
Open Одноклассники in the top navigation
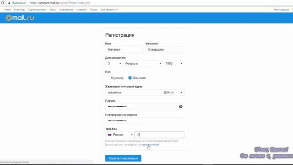(x=37, y=10)
